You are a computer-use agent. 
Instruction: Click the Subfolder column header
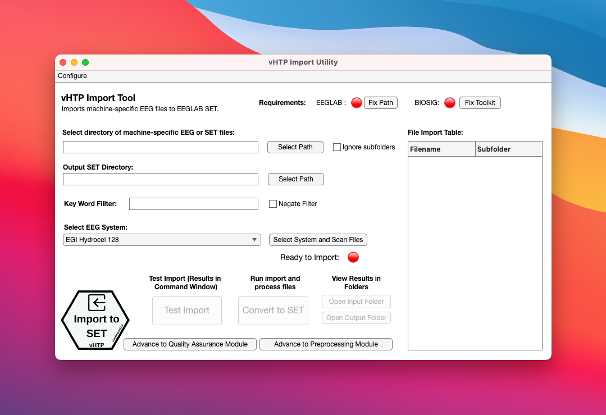tap(508, 149)
